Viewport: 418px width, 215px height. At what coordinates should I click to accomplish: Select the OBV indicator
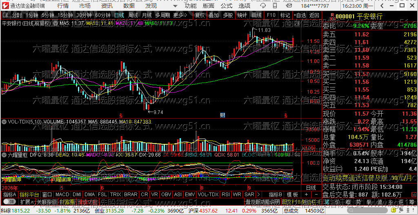[167, 195]
